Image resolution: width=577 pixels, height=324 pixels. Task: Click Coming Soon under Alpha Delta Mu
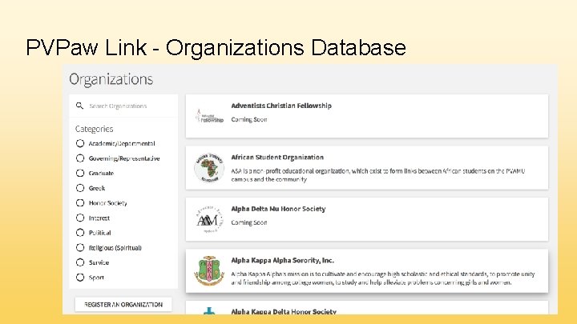[249, 222]
